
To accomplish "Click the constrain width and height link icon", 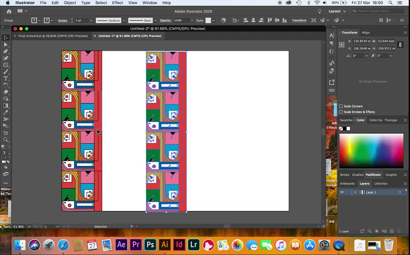I will point(401,45).
